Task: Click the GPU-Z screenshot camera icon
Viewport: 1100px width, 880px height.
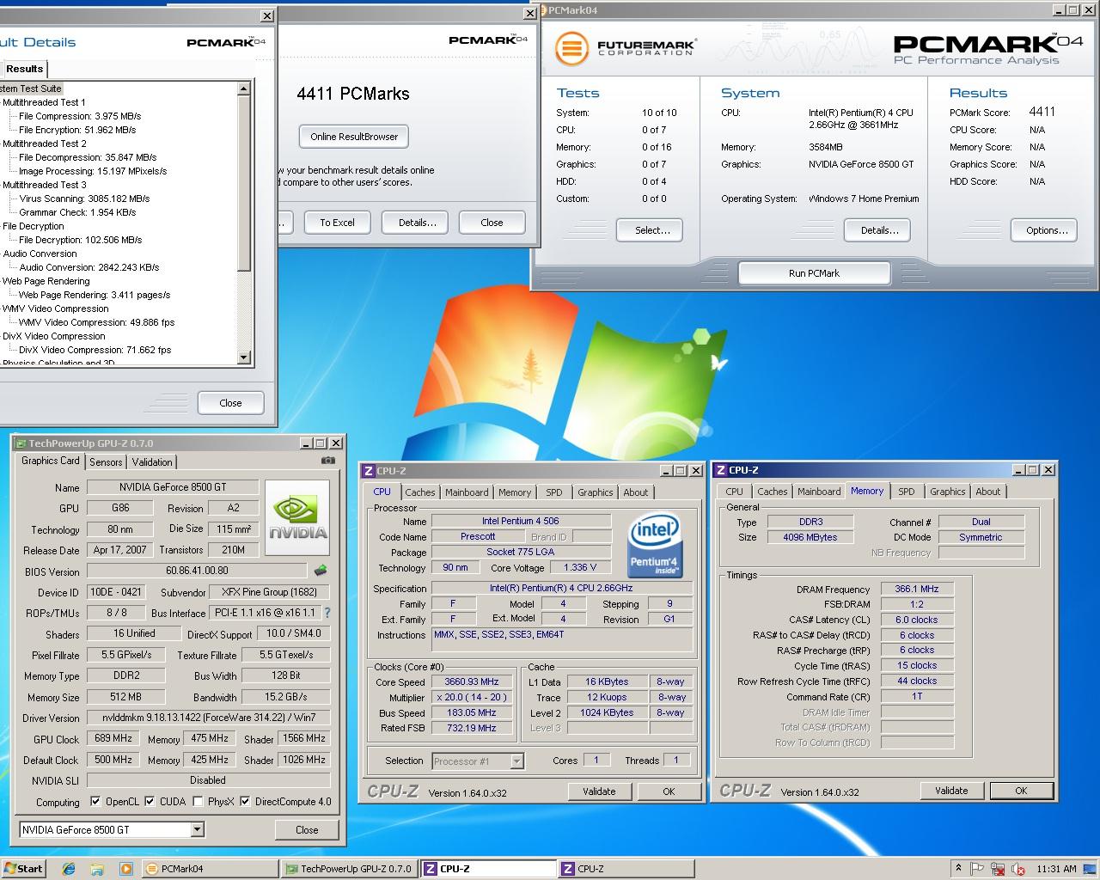Action: (327, 461)
